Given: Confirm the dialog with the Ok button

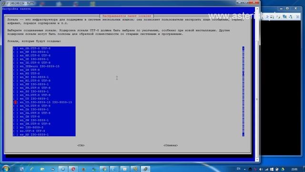Looking at the screenshot, I should click(x=81, y=145).
